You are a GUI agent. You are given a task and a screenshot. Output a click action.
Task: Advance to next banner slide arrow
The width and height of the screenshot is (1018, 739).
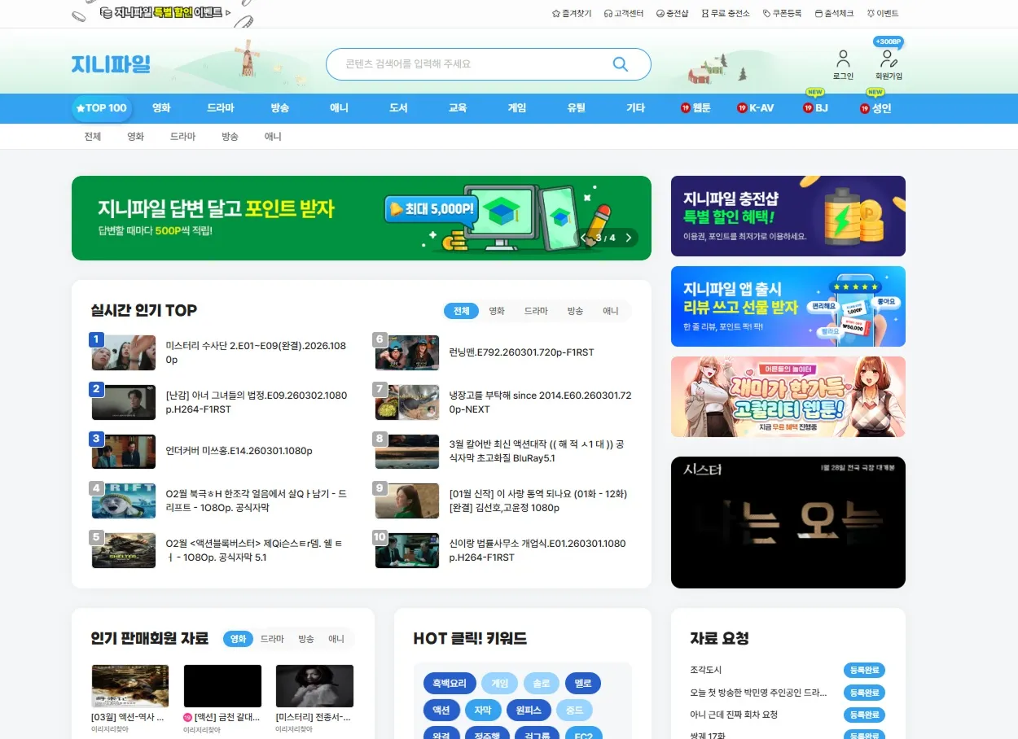(627, 238)
